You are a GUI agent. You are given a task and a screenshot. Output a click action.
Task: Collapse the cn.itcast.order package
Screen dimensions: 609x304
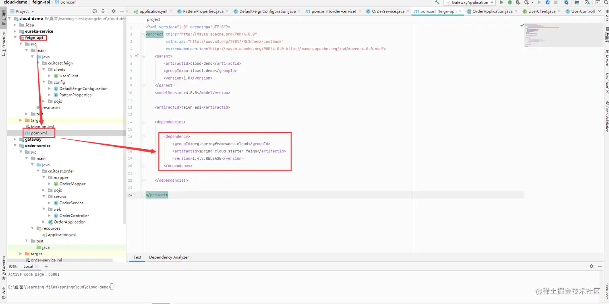point(38,171)
